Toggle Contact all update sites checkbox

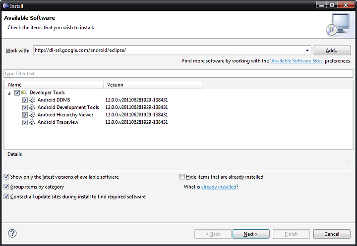tap(6, 197)
